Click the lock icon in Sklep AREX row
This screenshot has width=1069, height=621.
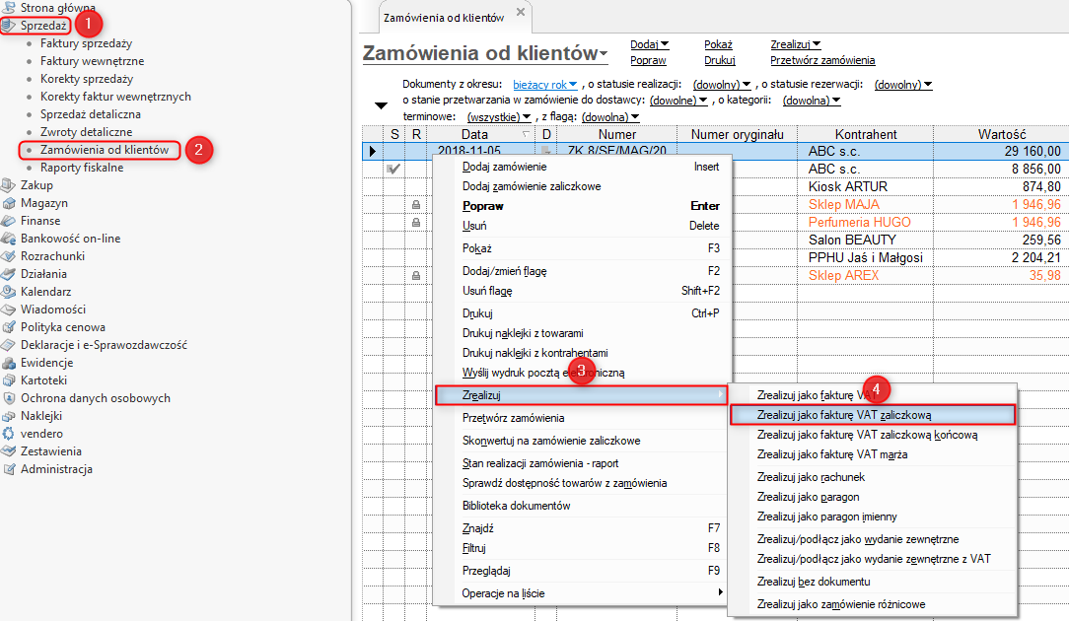(x=416, y=275)
